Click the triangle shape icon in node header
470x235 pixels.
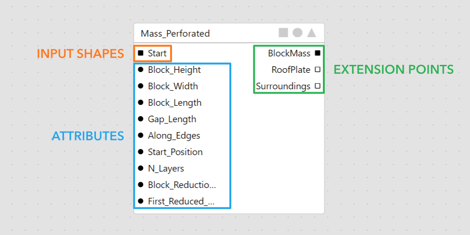tap(312, 33)
